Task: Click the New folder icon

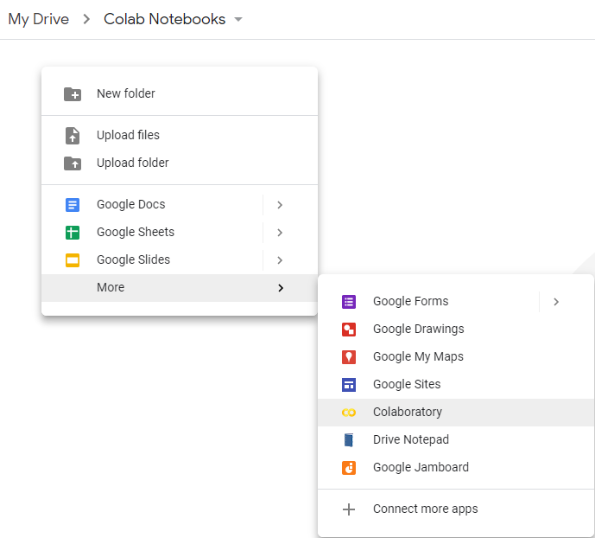Action: (73, 93)
